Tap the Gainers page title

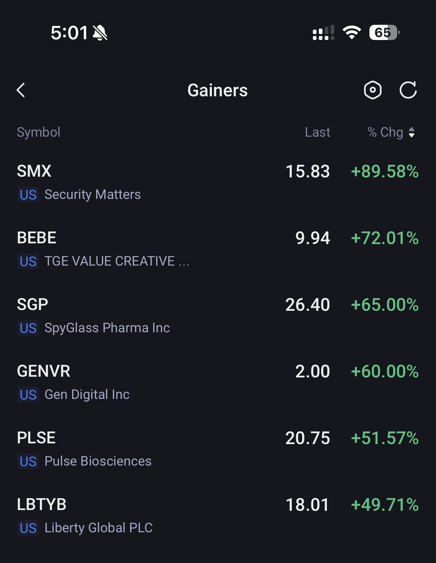(217, 90)
